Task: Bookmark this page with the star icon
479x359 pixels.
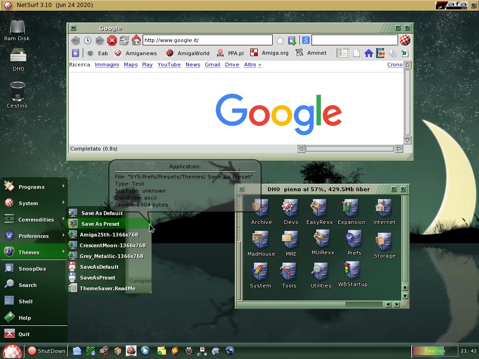Action: pyautogui.click(x=280, y=41)
